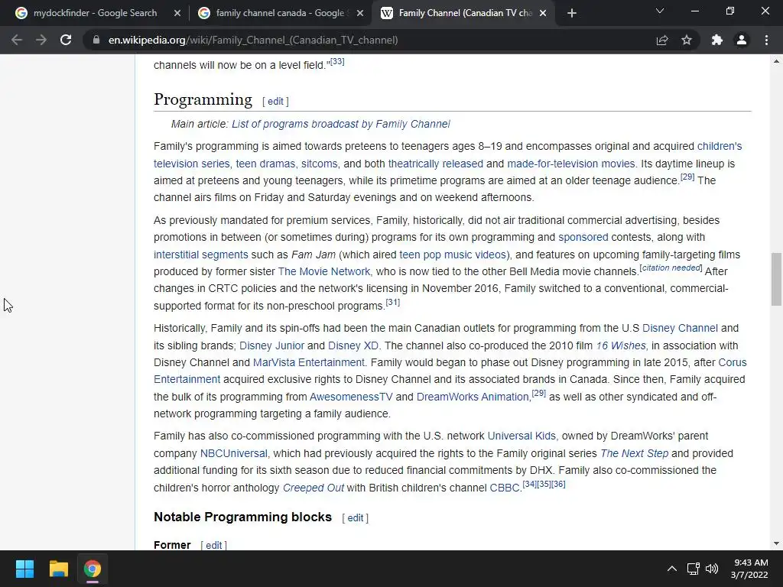
Task: Open the sponsored link
Action: pos(583,237)
